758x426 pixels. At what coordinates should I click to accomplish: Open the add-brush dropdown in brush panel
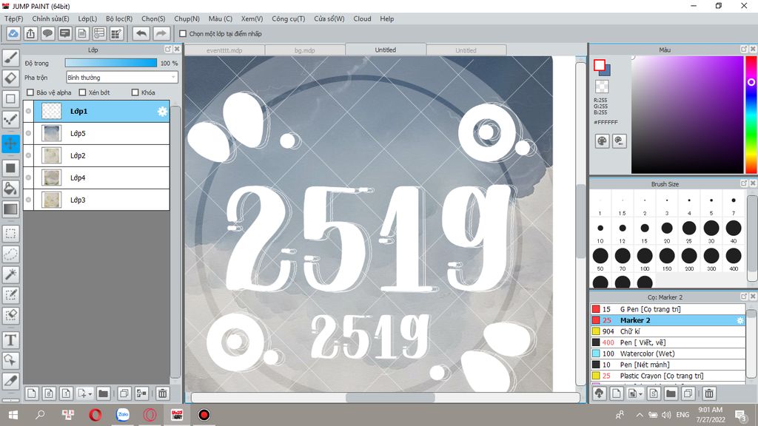point(640,394)
